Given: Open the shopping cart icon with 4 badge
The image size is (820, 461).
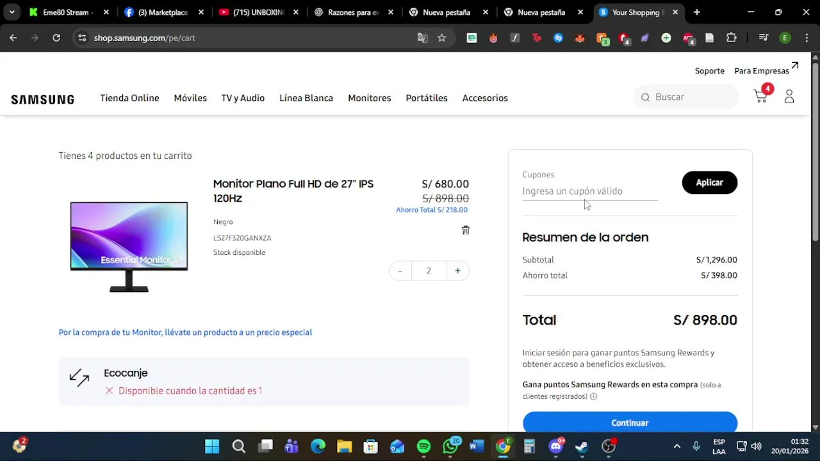Looking at the screenshot, I should tap(762, 95).
